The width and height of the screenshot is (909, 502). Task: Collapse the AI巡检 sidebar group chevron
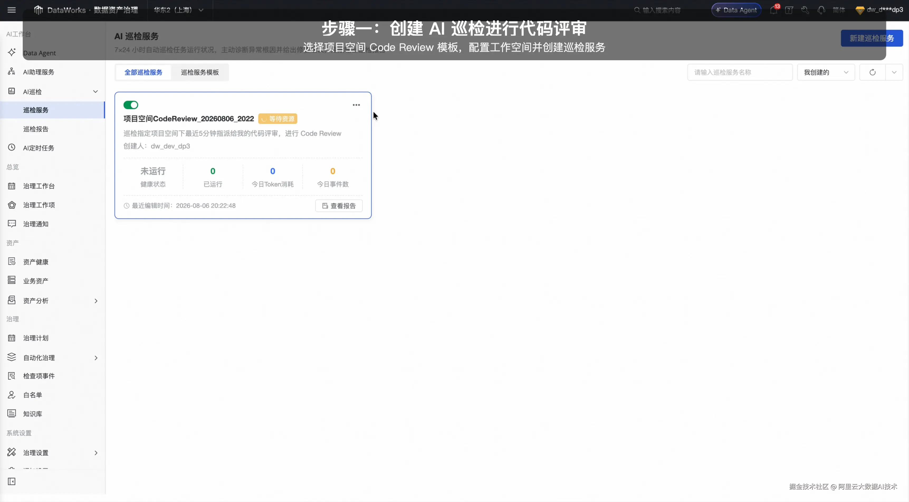click(96, 91)
